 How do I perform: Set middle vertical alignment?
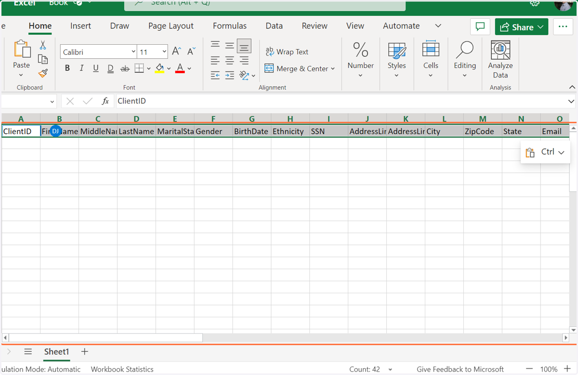230,45
